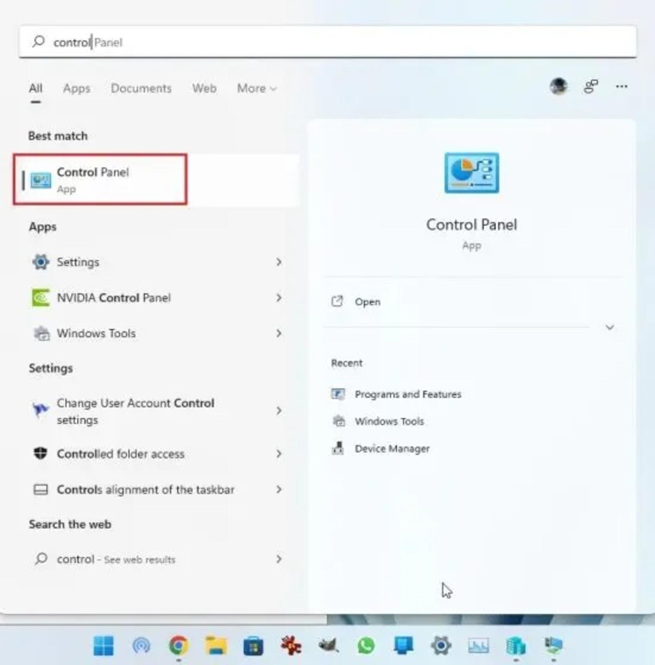Click the Controlled folder access shield icon

click(x=41, y=454)
